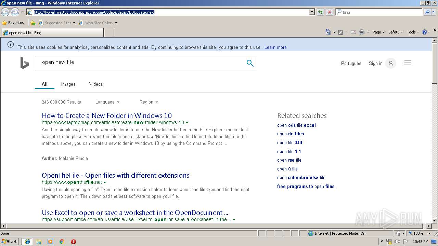Image resolution: width=438 pixels, height=246 pixels.
Task: Click the Internet Explorer taskbar icon
Action: pyautogui.click(x=27, y=242)
